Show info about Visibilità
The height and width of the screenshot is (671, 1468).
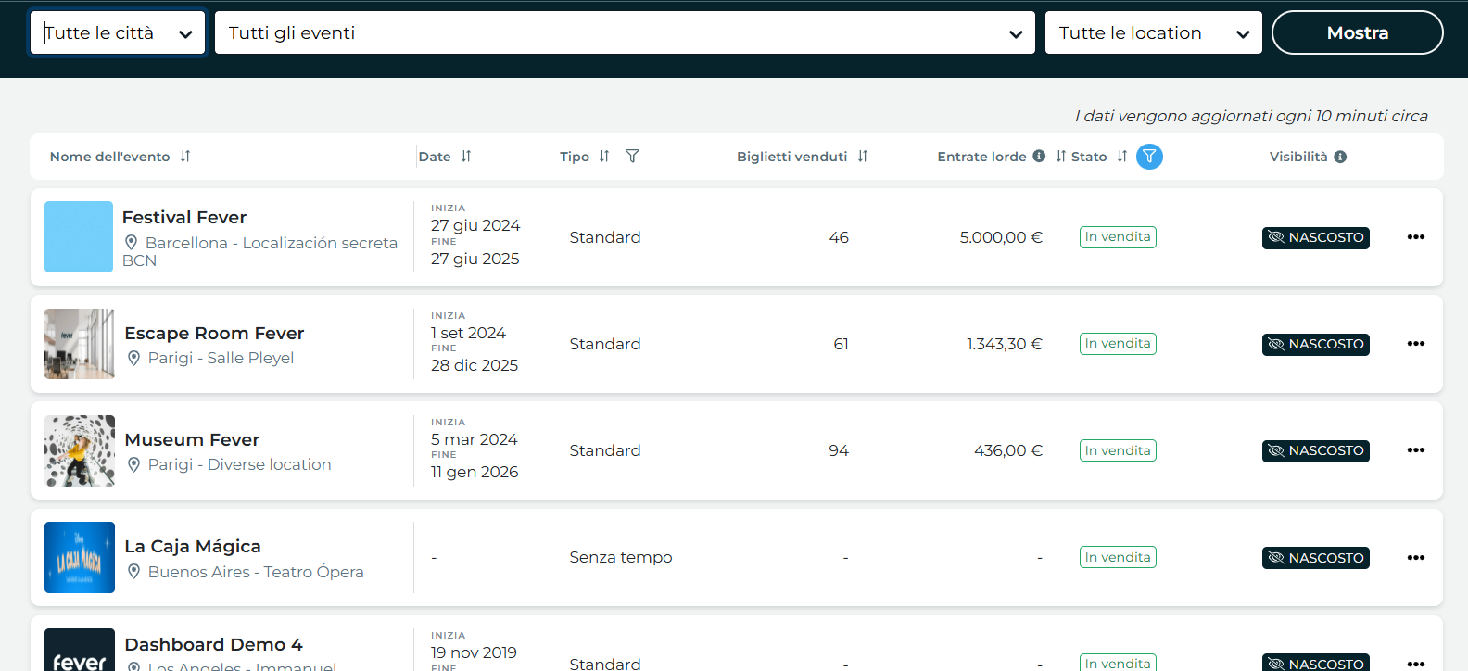click(x=1340, y=157)
